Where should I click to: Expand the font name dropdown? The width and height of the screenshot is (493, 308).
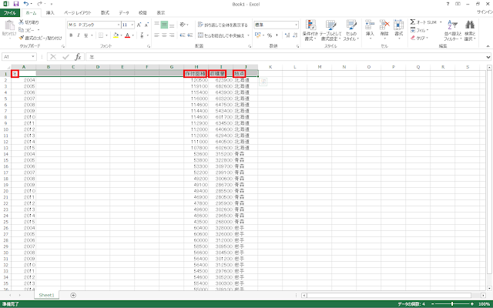click(x=116, y=25)
